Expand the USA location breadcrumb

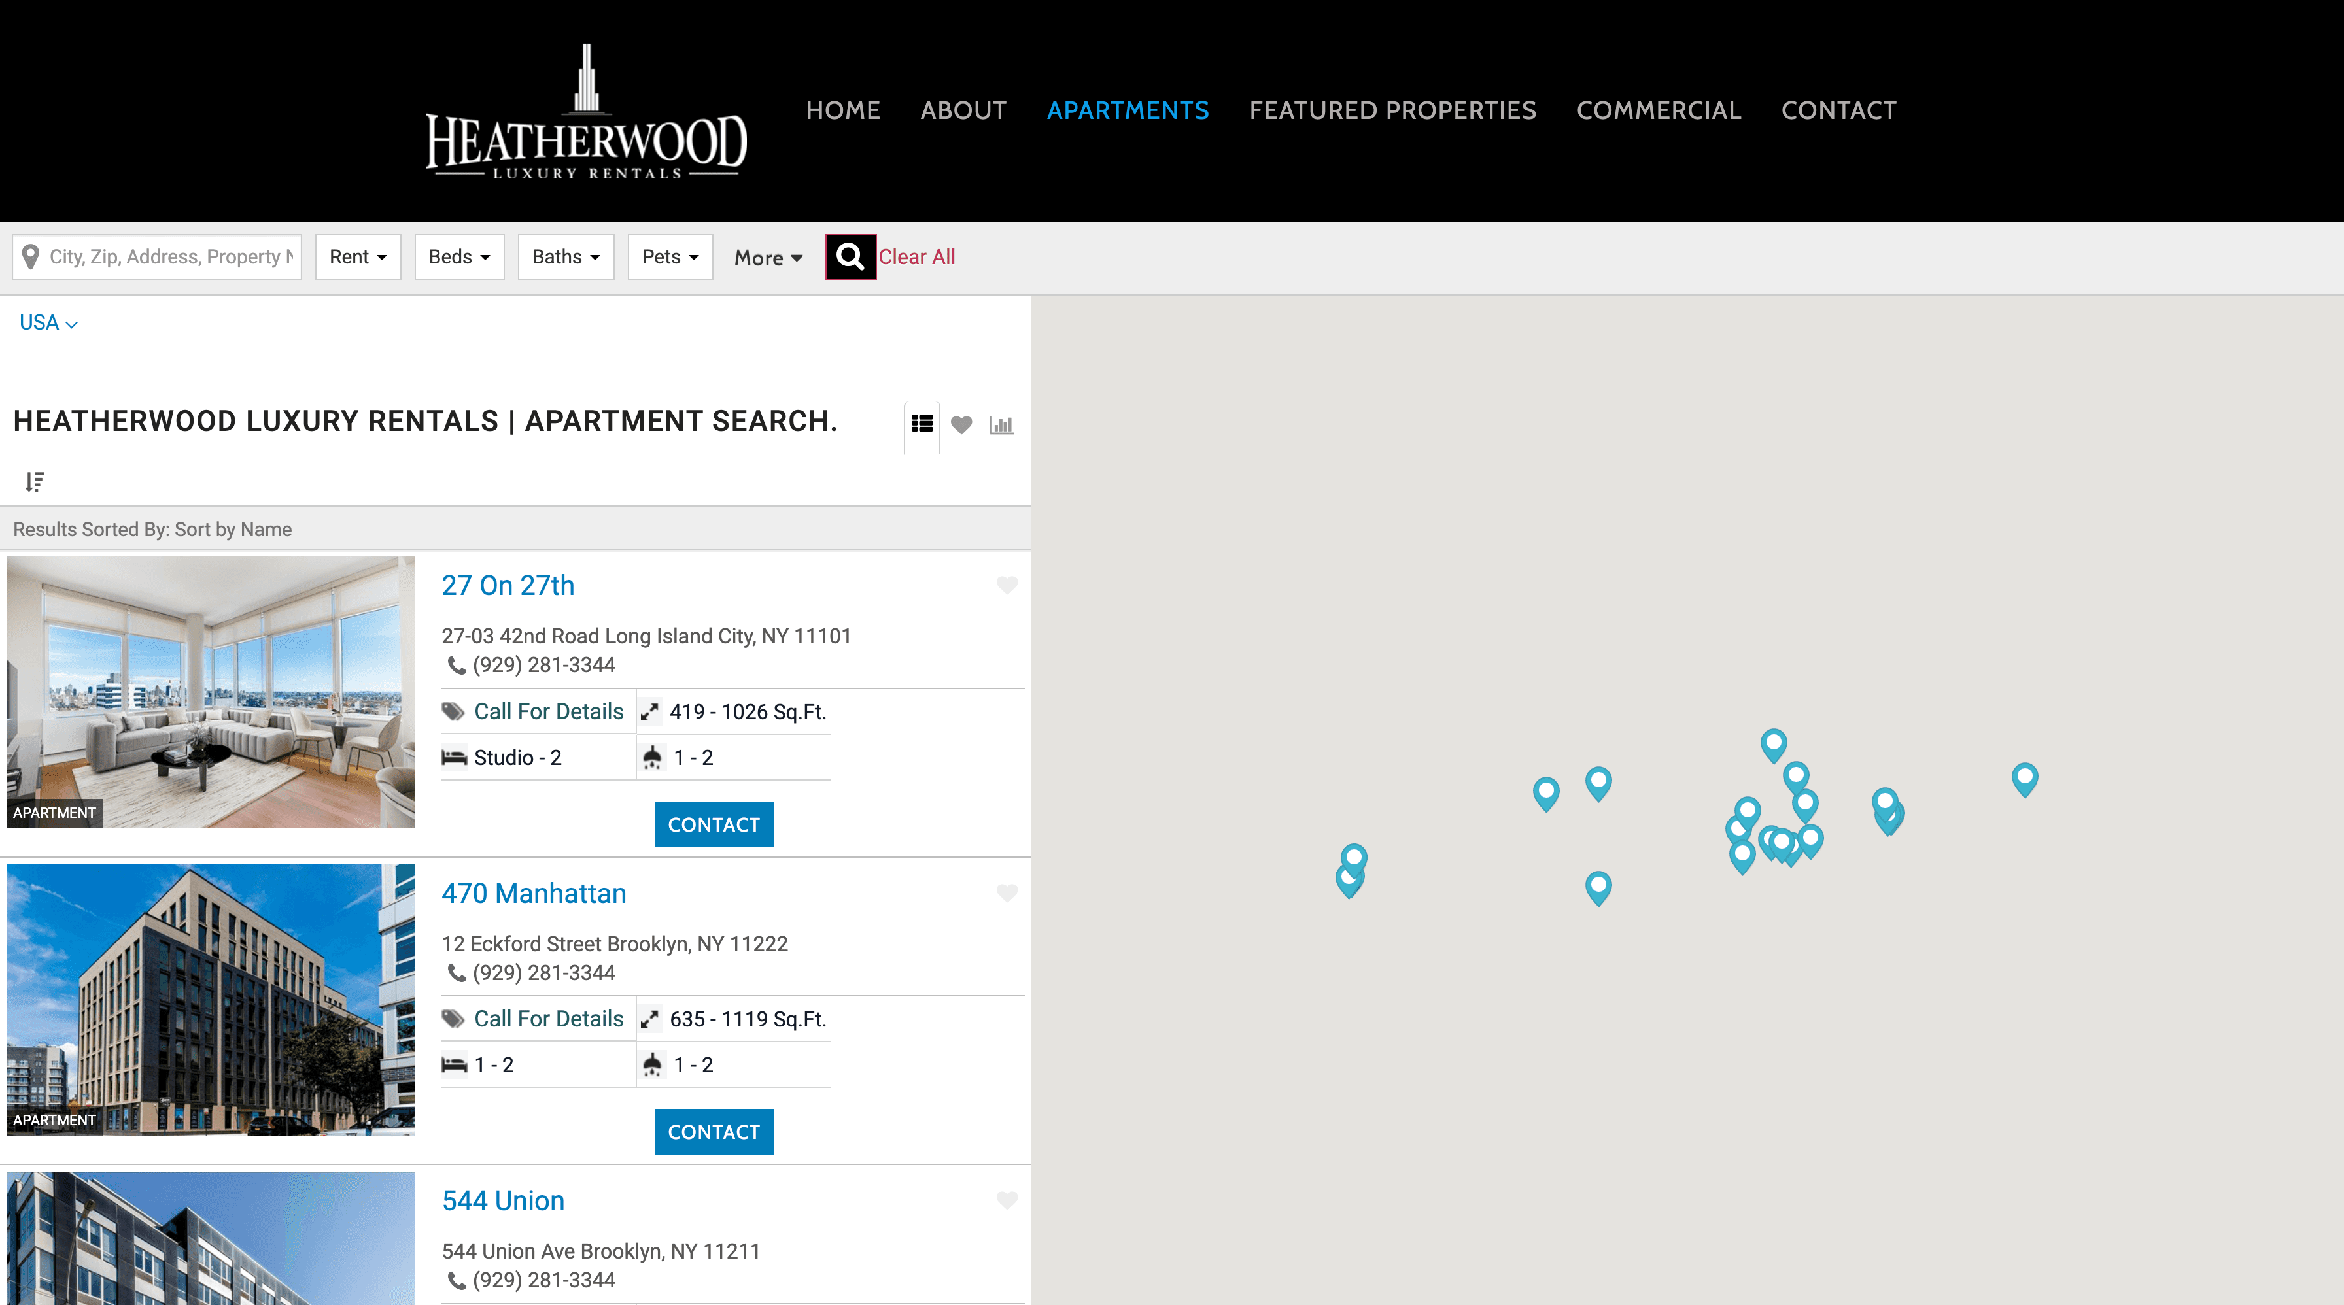pyautogui.click(x=48, y=323)
